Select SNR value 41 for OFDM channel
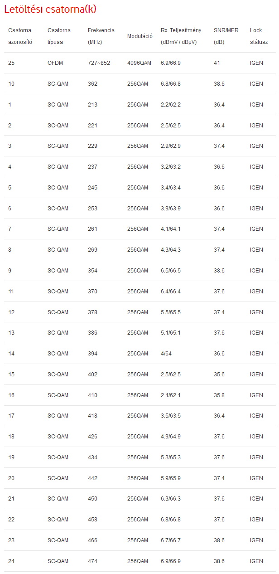 (217, 63)
